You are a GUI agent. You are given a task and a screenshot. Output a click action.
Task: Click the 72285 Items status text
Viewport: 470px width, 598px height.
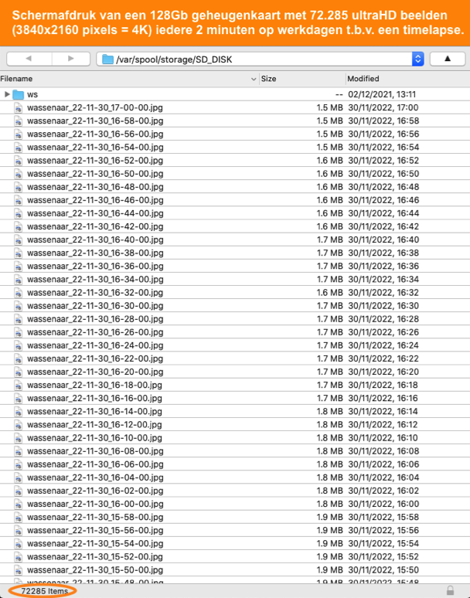(x=44, y=590)
